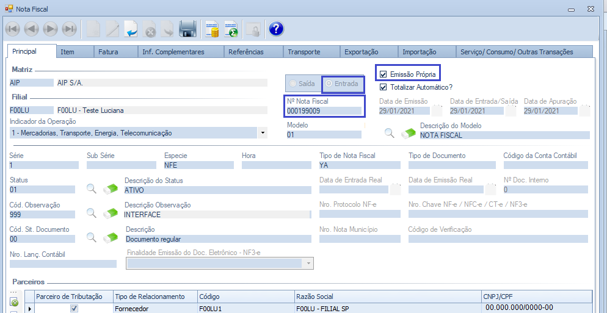Click the undo document arrow icon

(x=131, y=29)
